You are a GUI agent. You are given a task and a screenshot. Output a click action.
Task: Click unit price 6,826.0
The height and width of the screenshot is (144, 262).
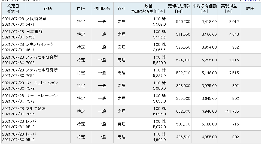[159, 114]
